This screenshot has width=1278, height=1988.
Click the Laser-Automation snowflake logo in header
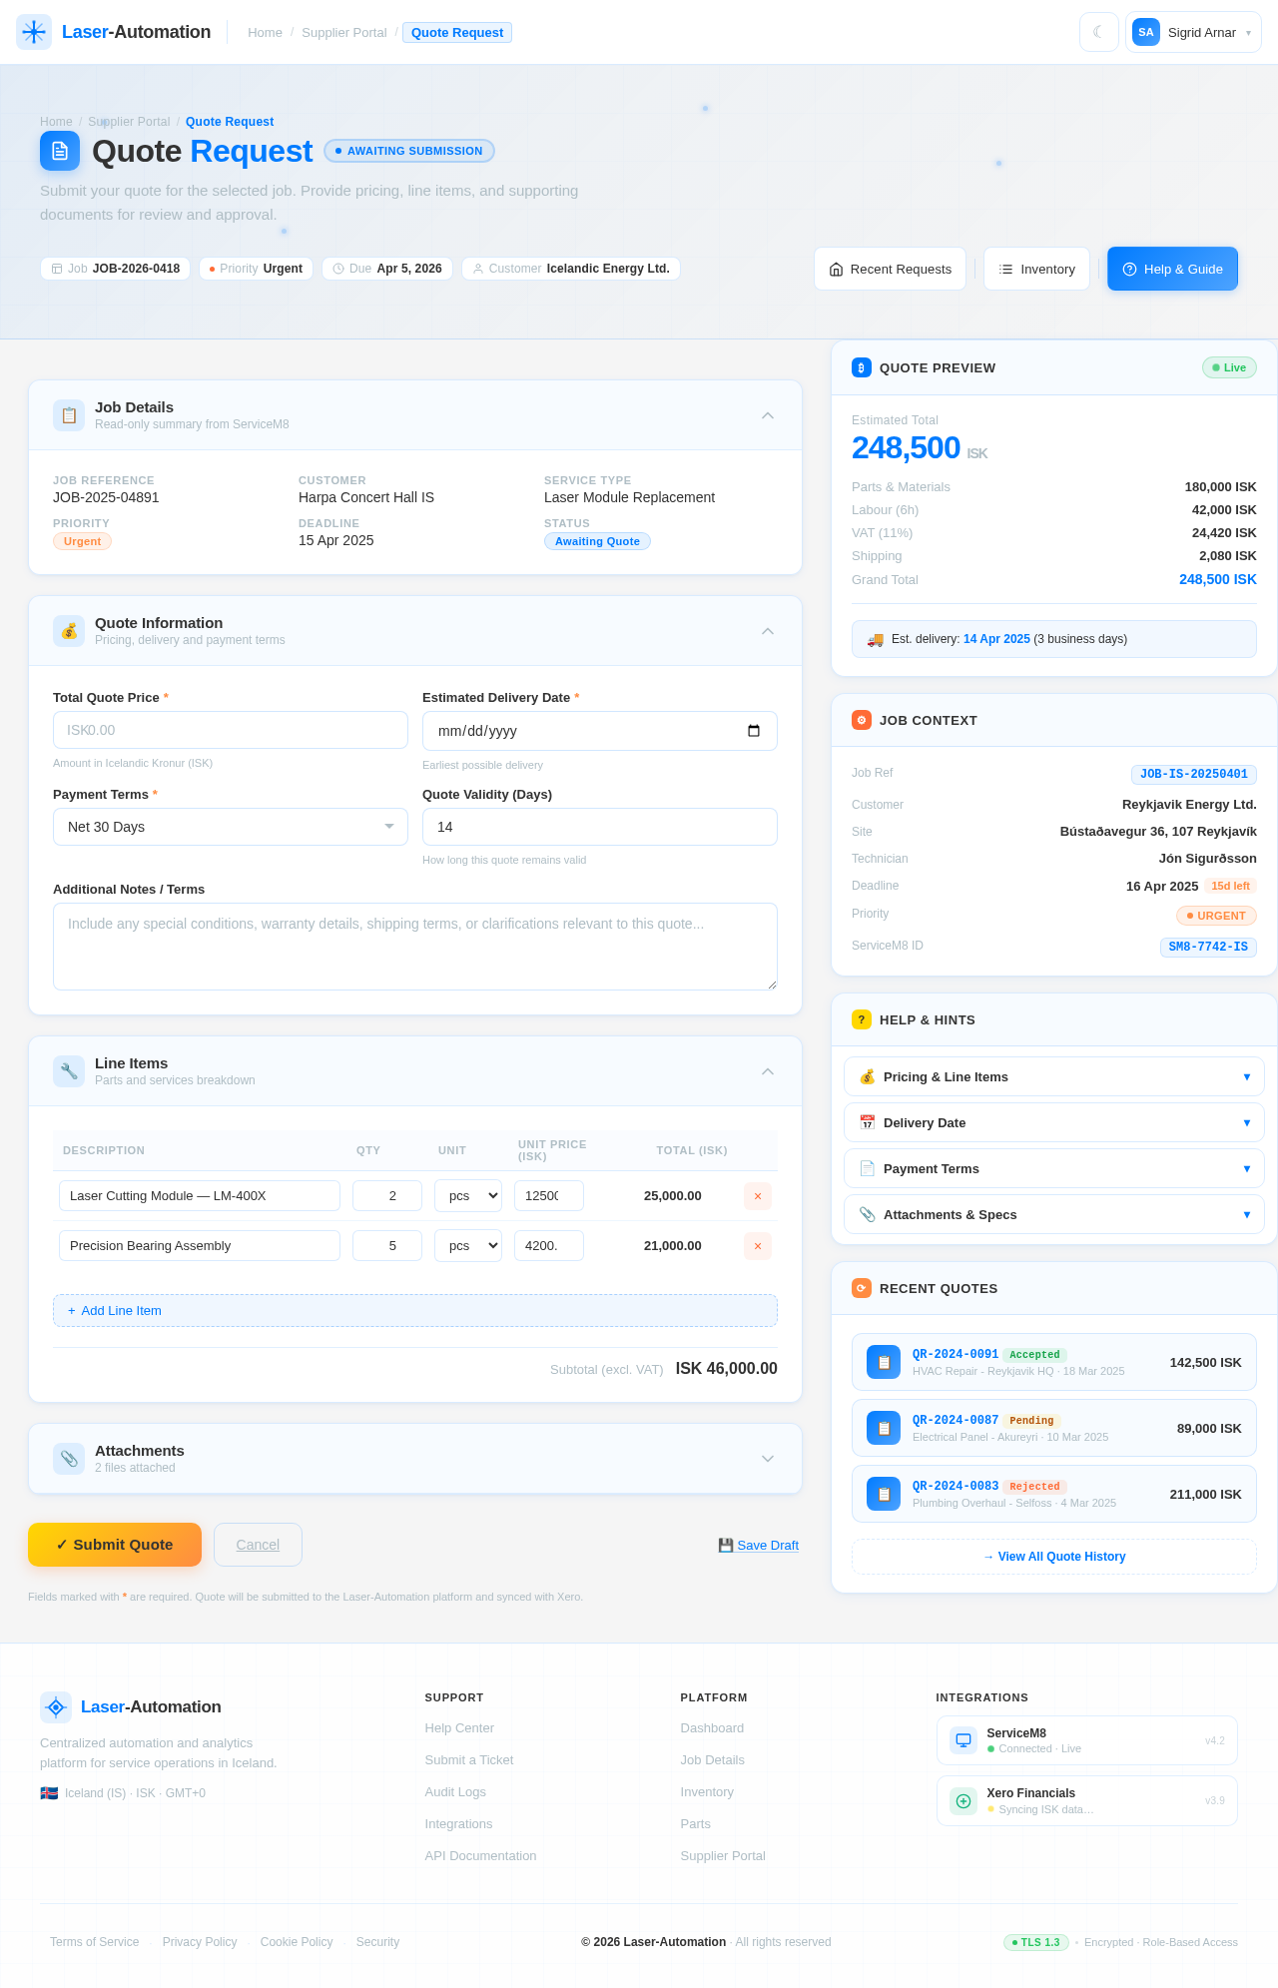coord(34,32)
